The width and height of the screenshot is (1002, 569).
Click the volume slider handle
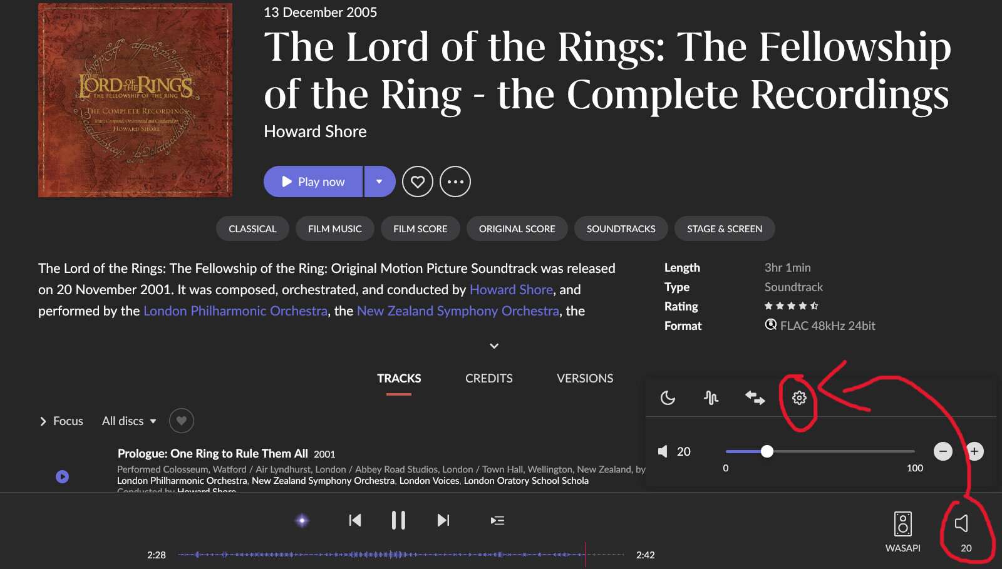click(x=767, y=451)
